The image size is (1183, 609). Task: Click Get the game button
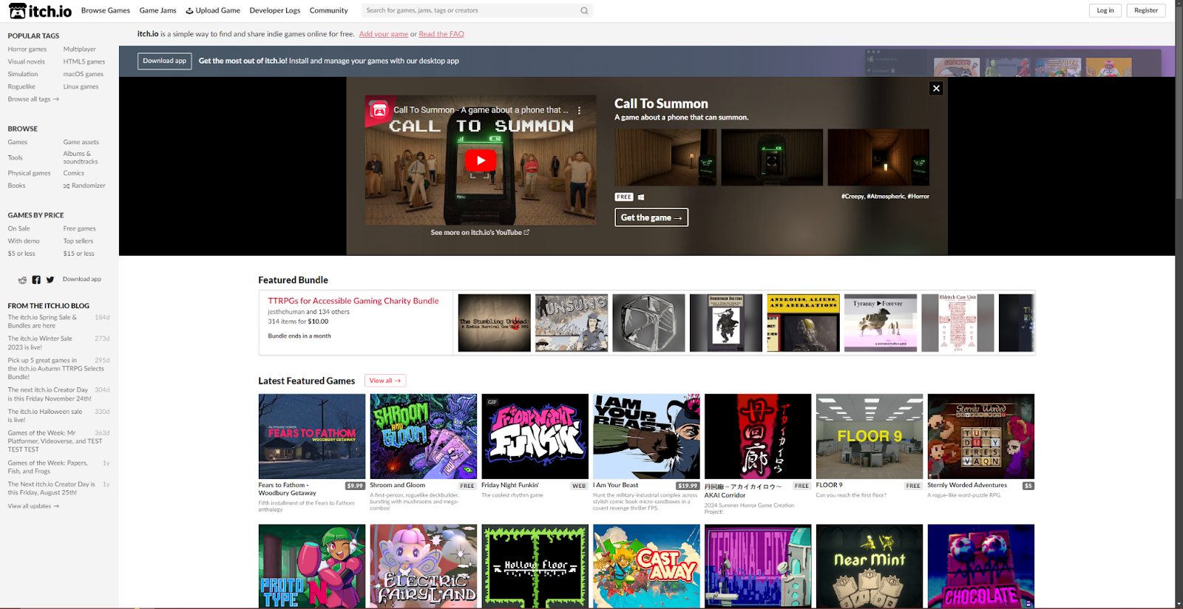click(651, 217)
